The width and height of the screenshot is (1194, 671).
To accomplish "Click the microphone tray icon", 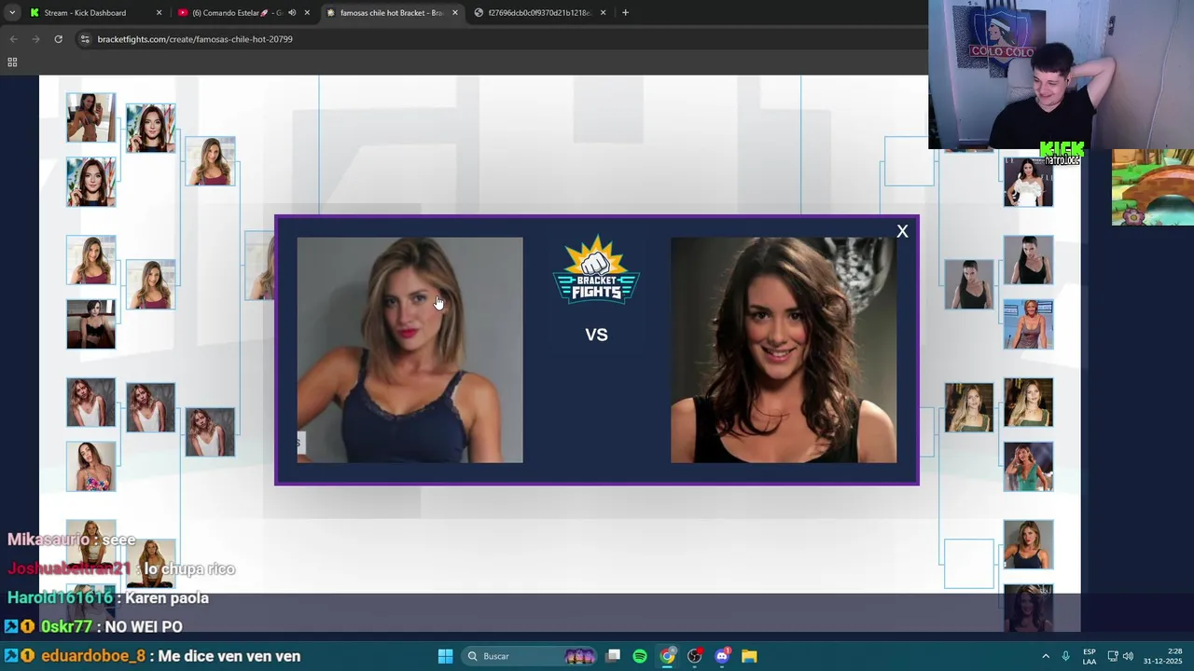I will click(1065, 656).
